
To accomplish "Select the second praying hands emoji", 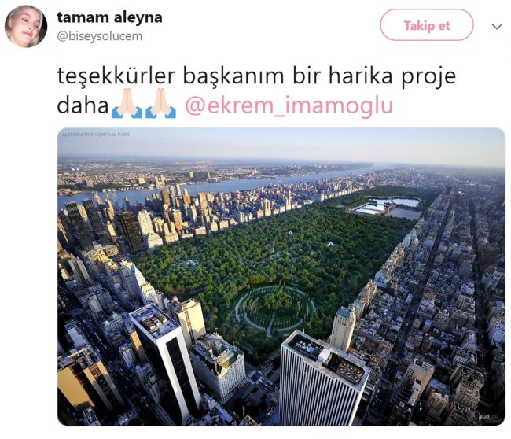I will pos(160,103).
